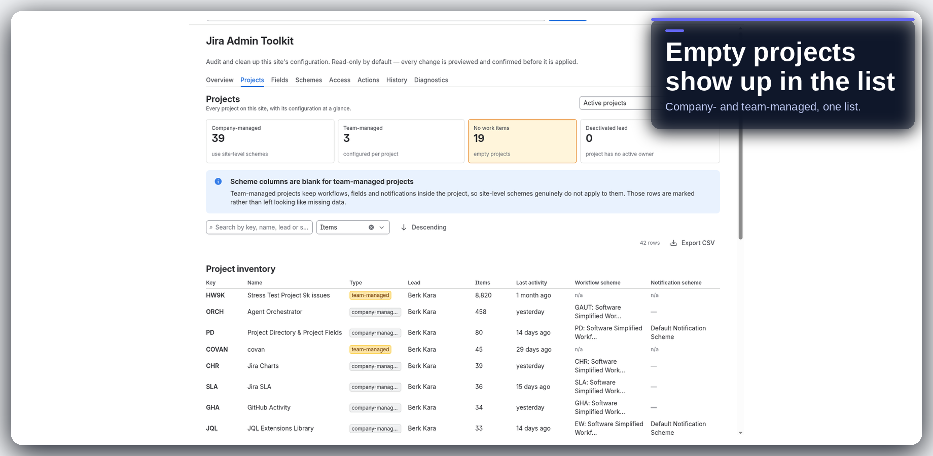Click the SLA: Software Simplified workflow cell
The width and height of the screenshot is (933, 456).
coord(600,387)
